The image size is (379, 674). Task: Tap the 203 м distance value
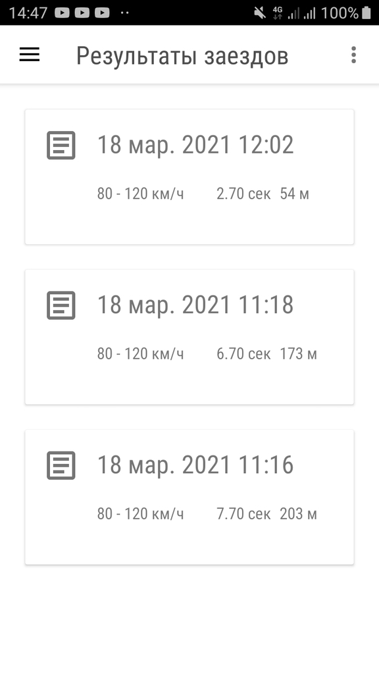click(x=298, y=513)
